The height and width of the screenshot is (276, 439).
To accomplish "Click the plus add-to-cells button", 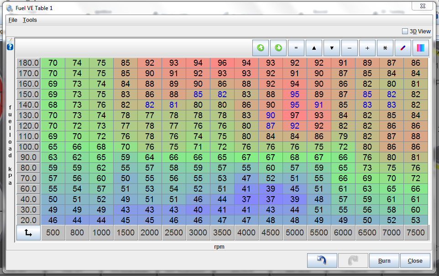I will [x=367, y=48].
